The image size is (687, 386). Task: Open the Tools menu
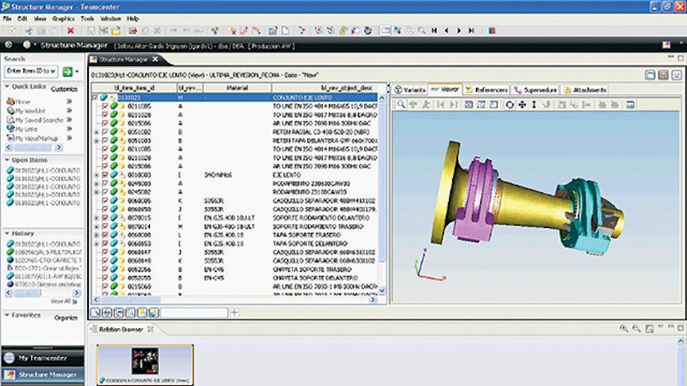coord(87,19)
